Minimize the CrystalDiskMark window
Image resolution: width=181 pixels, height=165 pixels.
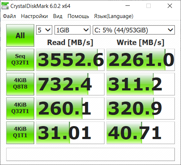point(128,6)
